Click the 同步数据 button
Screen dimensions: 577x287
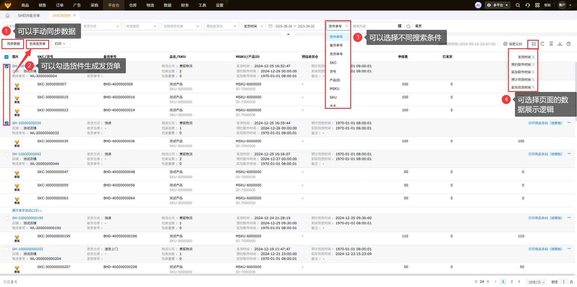(x=14, y=44)
